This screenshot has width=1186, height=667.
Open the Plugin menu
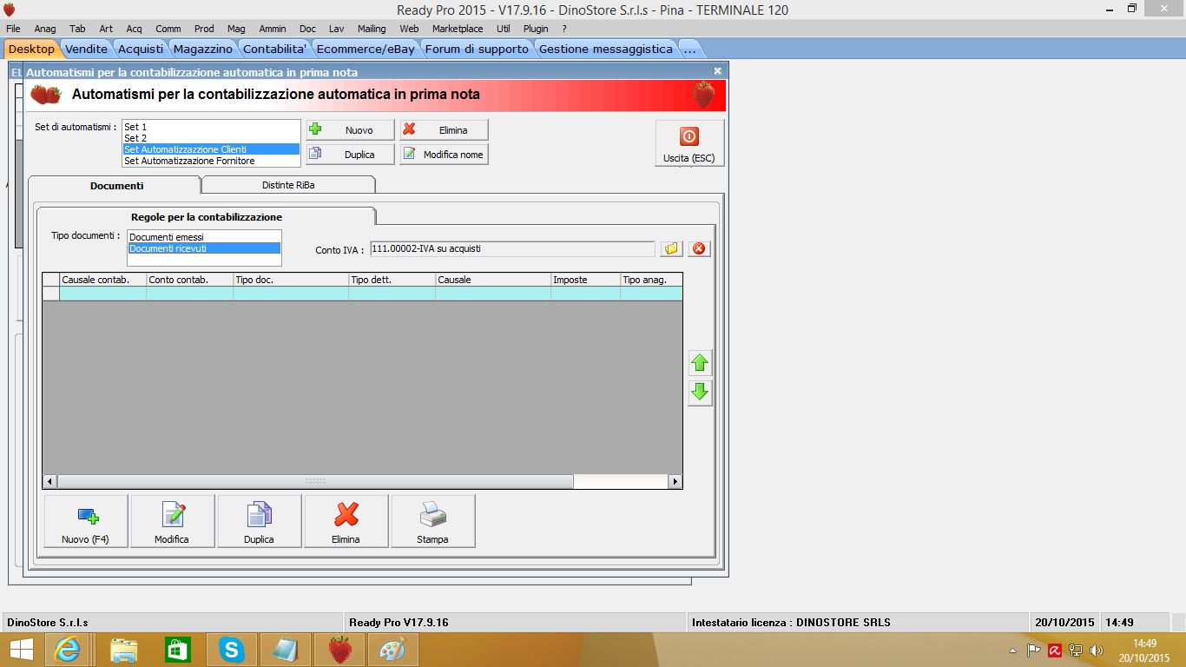click(x=536, y=29)
